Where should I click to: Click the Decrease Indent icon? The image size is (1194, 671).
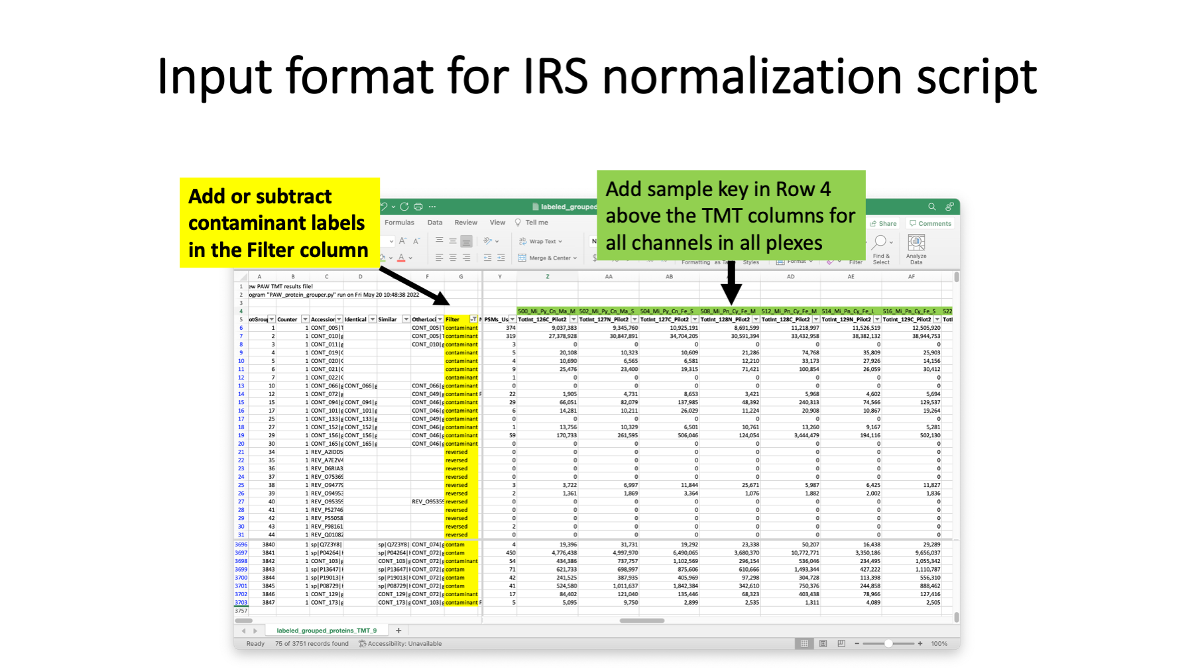(487, 258)
